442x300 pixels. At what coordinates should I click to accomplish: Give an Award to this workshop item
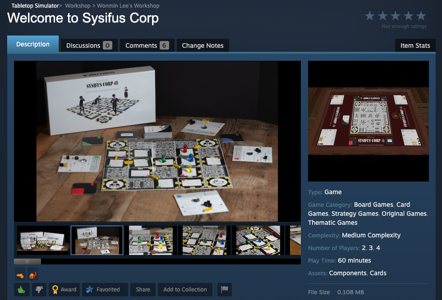[x=64, y=290]
